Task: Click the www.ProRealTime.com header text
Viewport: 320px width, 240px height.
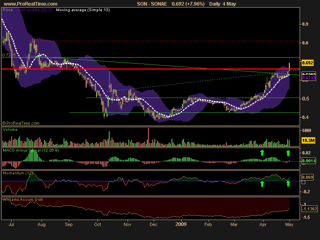Action: [31, 4]
